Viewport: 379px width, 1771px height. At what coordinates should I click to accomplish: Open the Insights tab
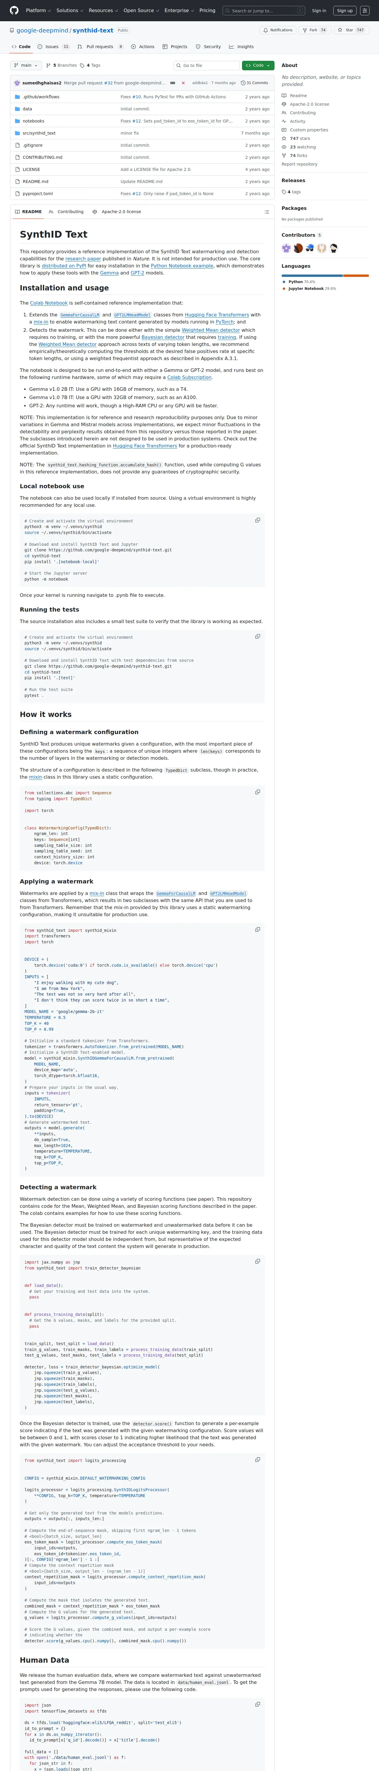241,47
